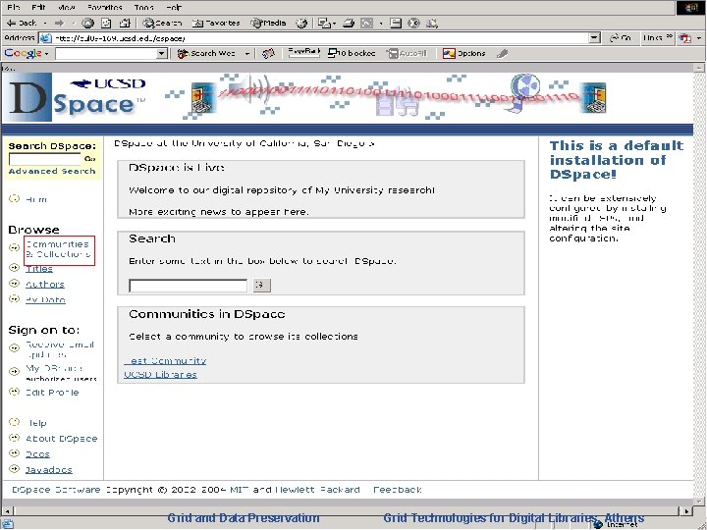The width and height of the screenshot is (707, 530).
Task: Click Go next to sidebar search
Action: pyautogui.click(x=89, y=159)
